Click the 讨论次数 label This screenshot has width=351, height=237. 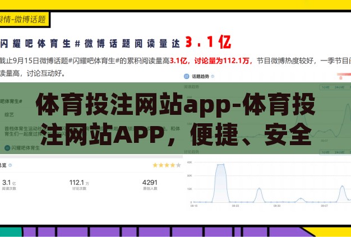(x=79, y=188)
